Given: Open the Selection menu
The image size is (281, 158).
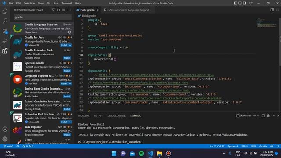Looking at the screenshot, I should [x=29, y=3].
